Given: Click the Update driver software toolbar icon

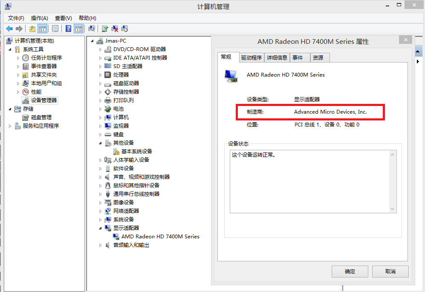Looking at the screenshot, I should click(x=105, y=29).
